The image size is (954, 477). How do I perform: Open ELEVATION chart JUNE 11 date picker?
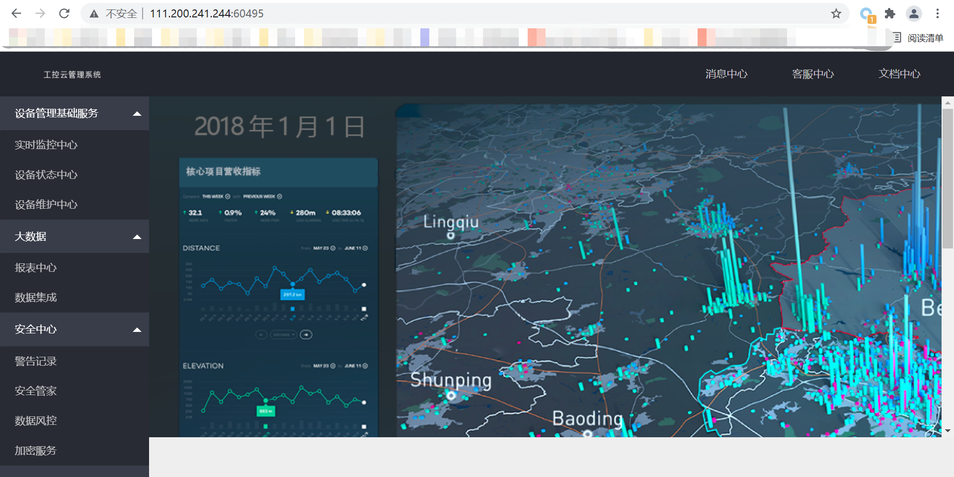pos(356,366)
